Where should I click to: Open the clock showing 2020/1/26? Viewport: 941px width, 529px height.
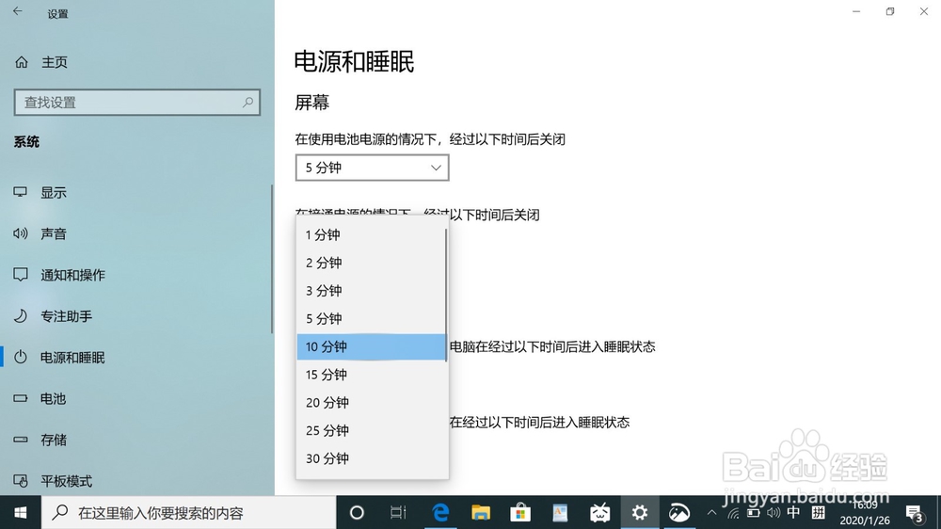[x=865, y=513]
